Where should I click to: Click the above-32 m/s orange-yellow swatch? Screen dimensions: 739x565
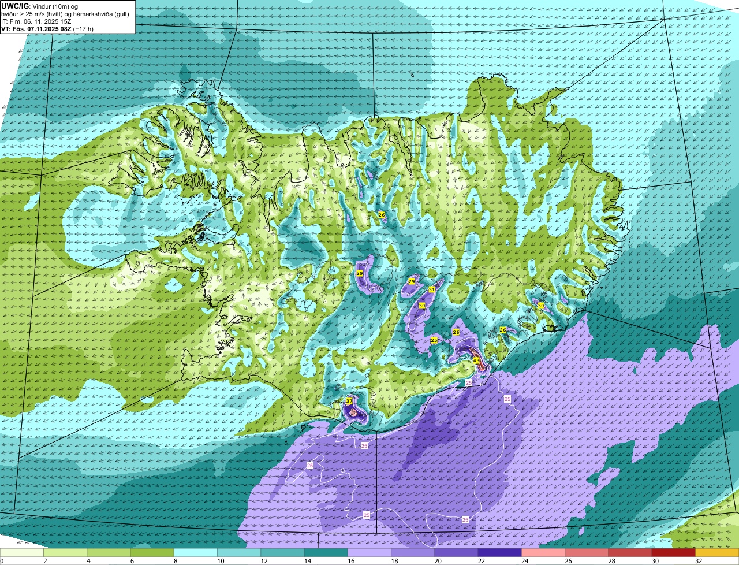[x=718, y=553]
